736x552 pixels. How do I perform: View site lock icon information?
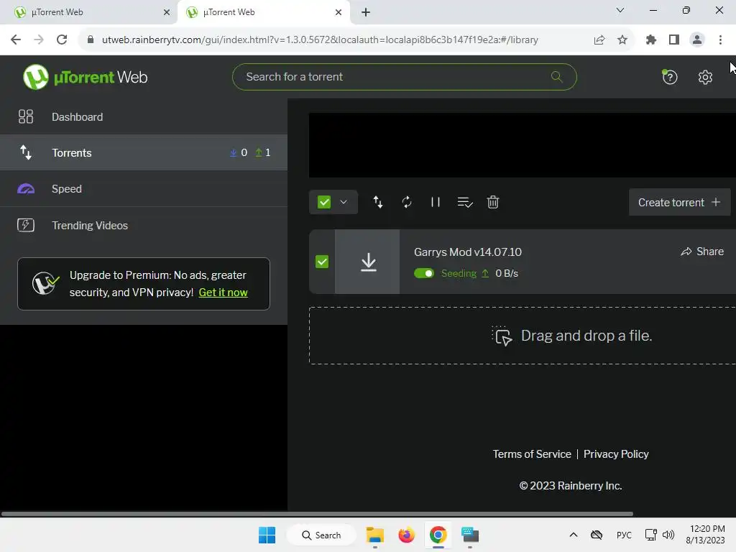[91, 40]
